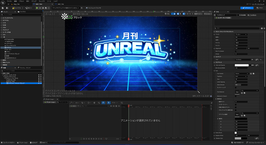Click the テキスト widget in the palette
The image size is (266, 145).
point(10,47)
